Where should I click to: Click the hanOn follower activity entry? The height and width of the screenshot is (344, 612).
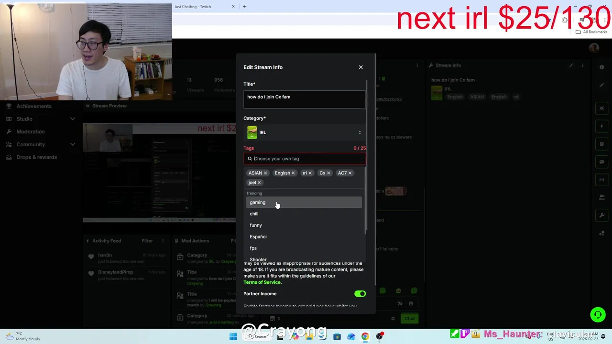pos(127,258)
